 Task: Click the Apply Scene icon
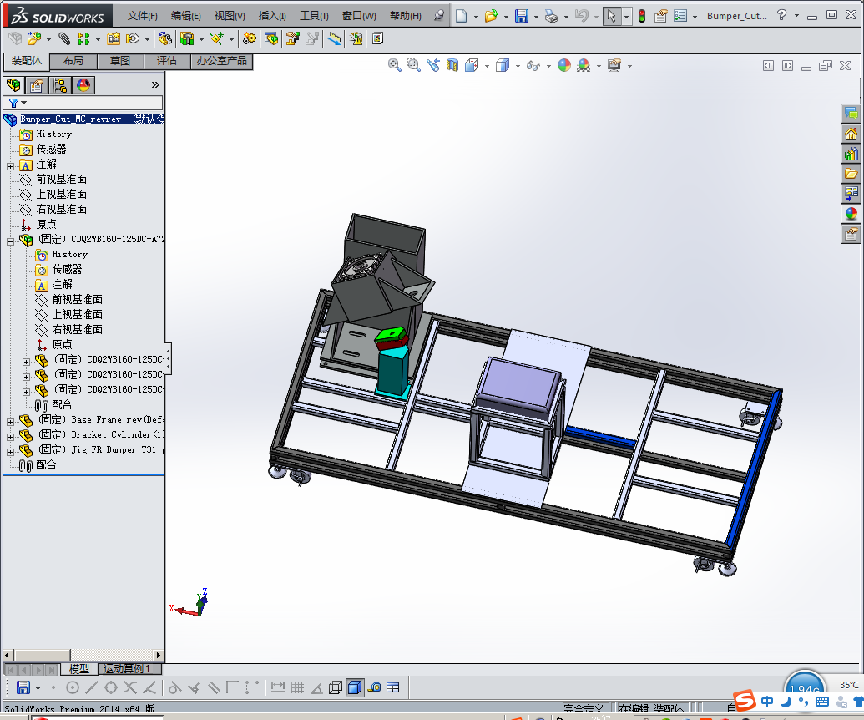click(584, 66)
